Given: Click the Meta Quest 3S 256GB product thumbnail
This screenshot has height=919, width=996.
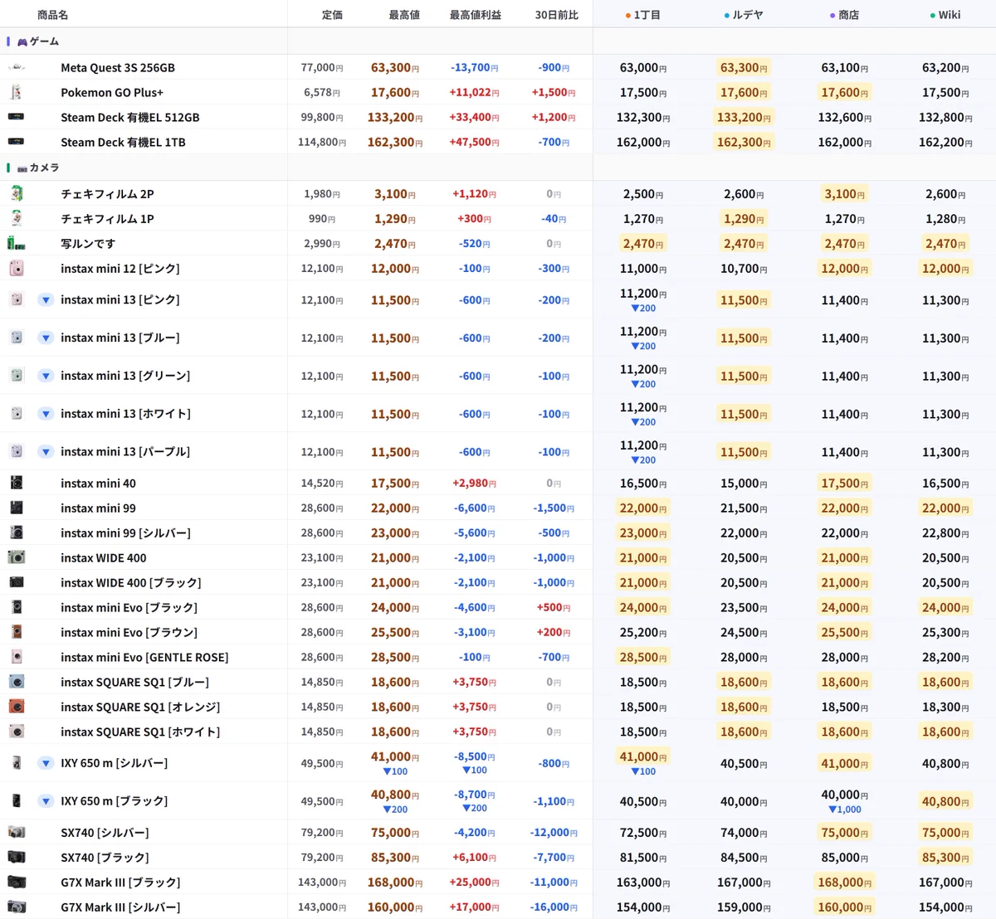Looking at the screenshot, I should tap(17, 67).
